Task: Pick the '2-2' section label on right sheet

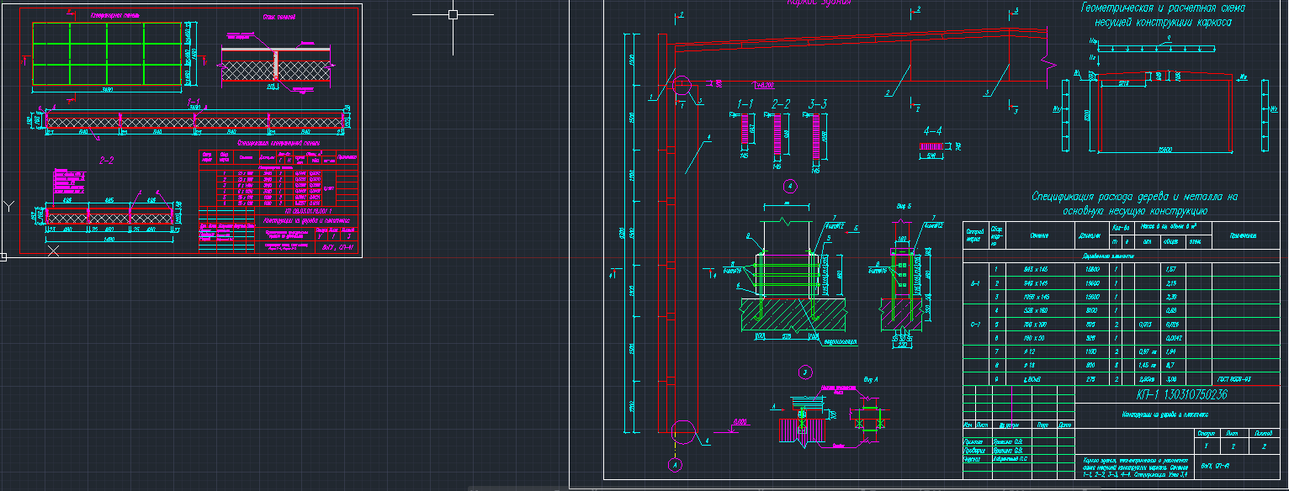Action: (x=781, y=104)
